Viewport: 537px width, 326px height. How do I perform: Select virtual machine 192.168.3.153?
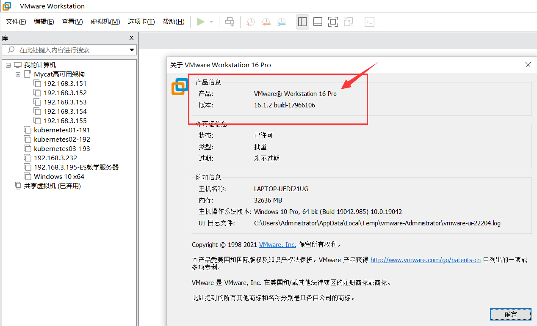[x=65, y=102]
